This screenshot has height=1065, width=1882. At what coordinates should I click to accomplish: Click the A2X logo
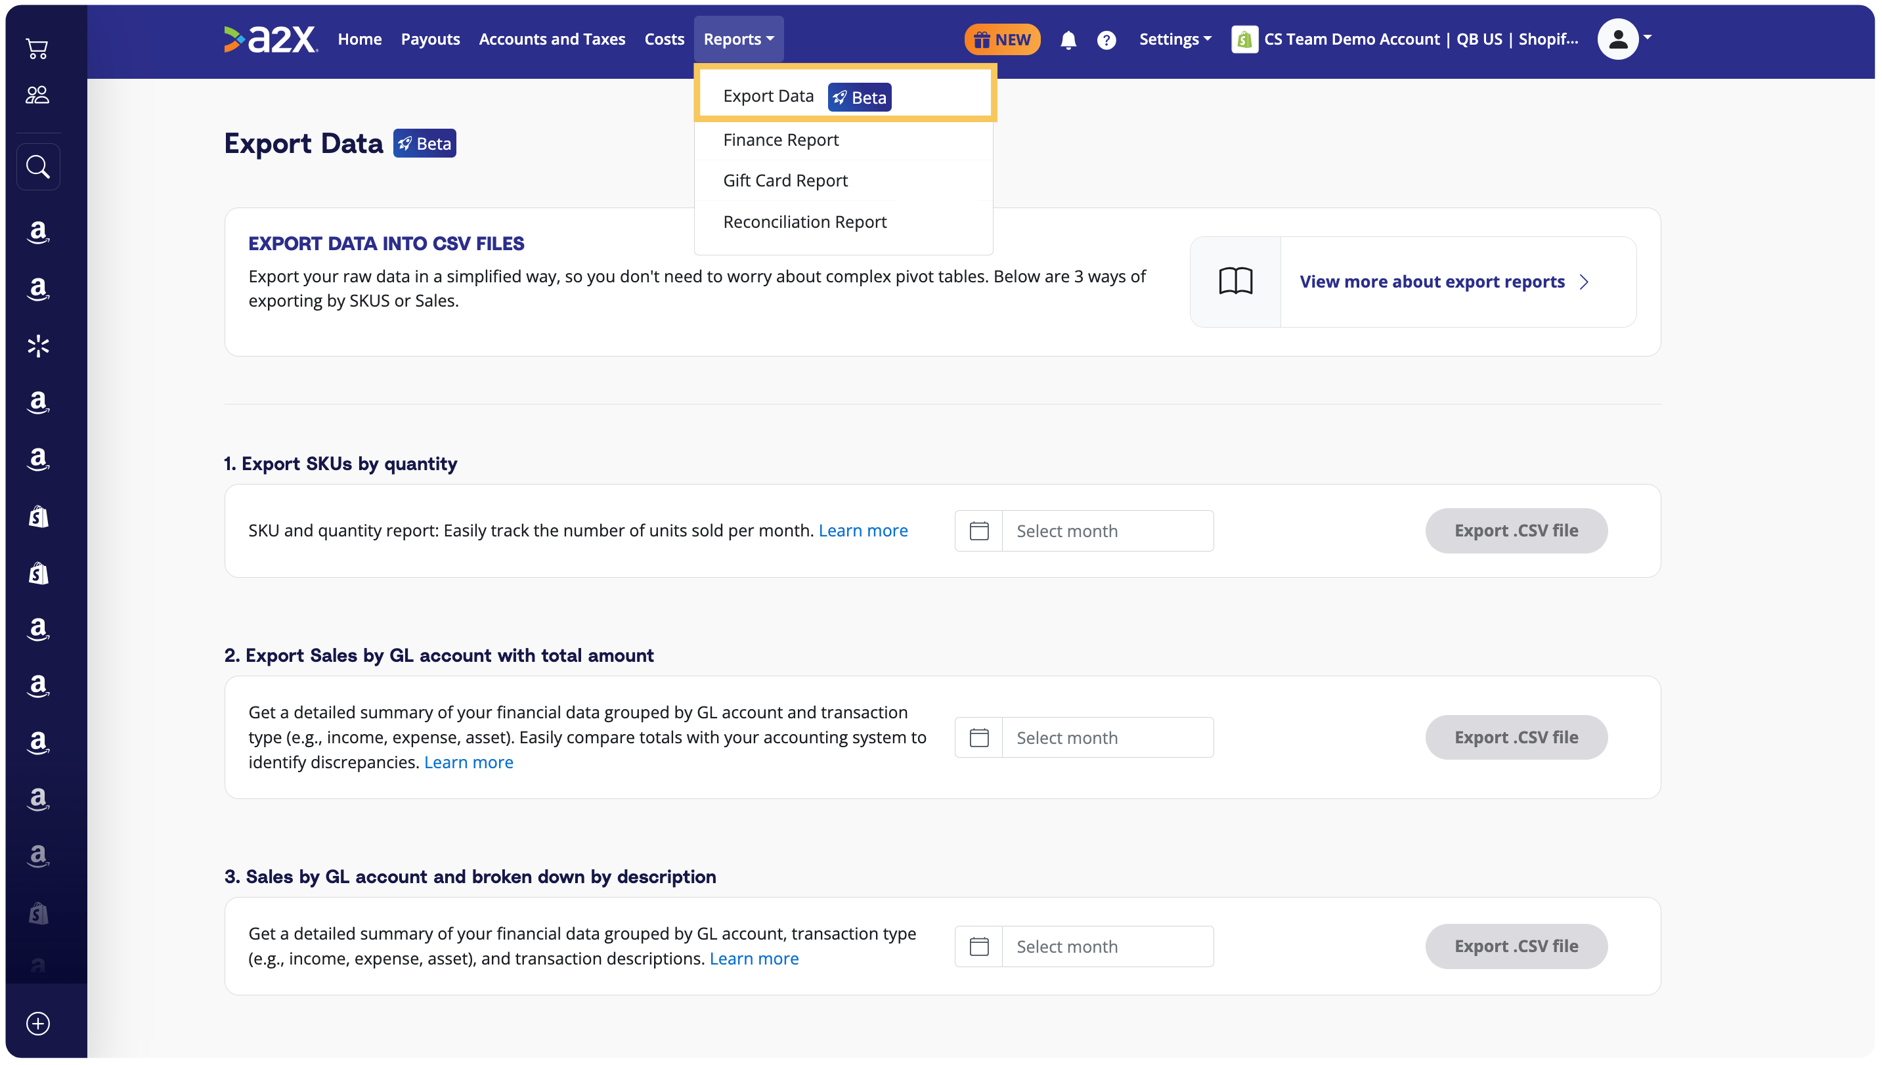(271, 39)
